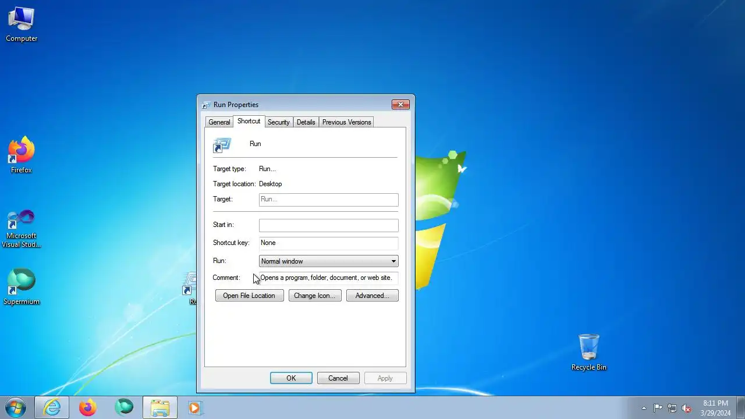745x419 pixels.
Task: Click the muted volume tray icon
Action: click(686, 408)
